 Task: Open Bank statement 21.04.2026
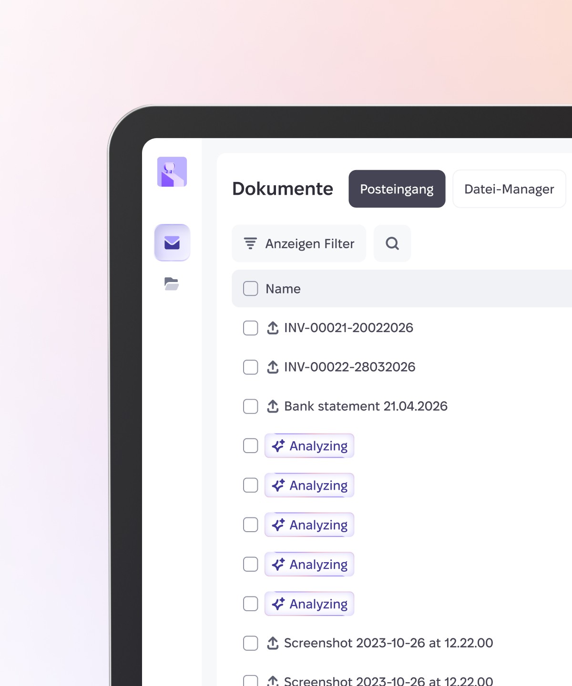pyautogui.click(x=366, y=406)
